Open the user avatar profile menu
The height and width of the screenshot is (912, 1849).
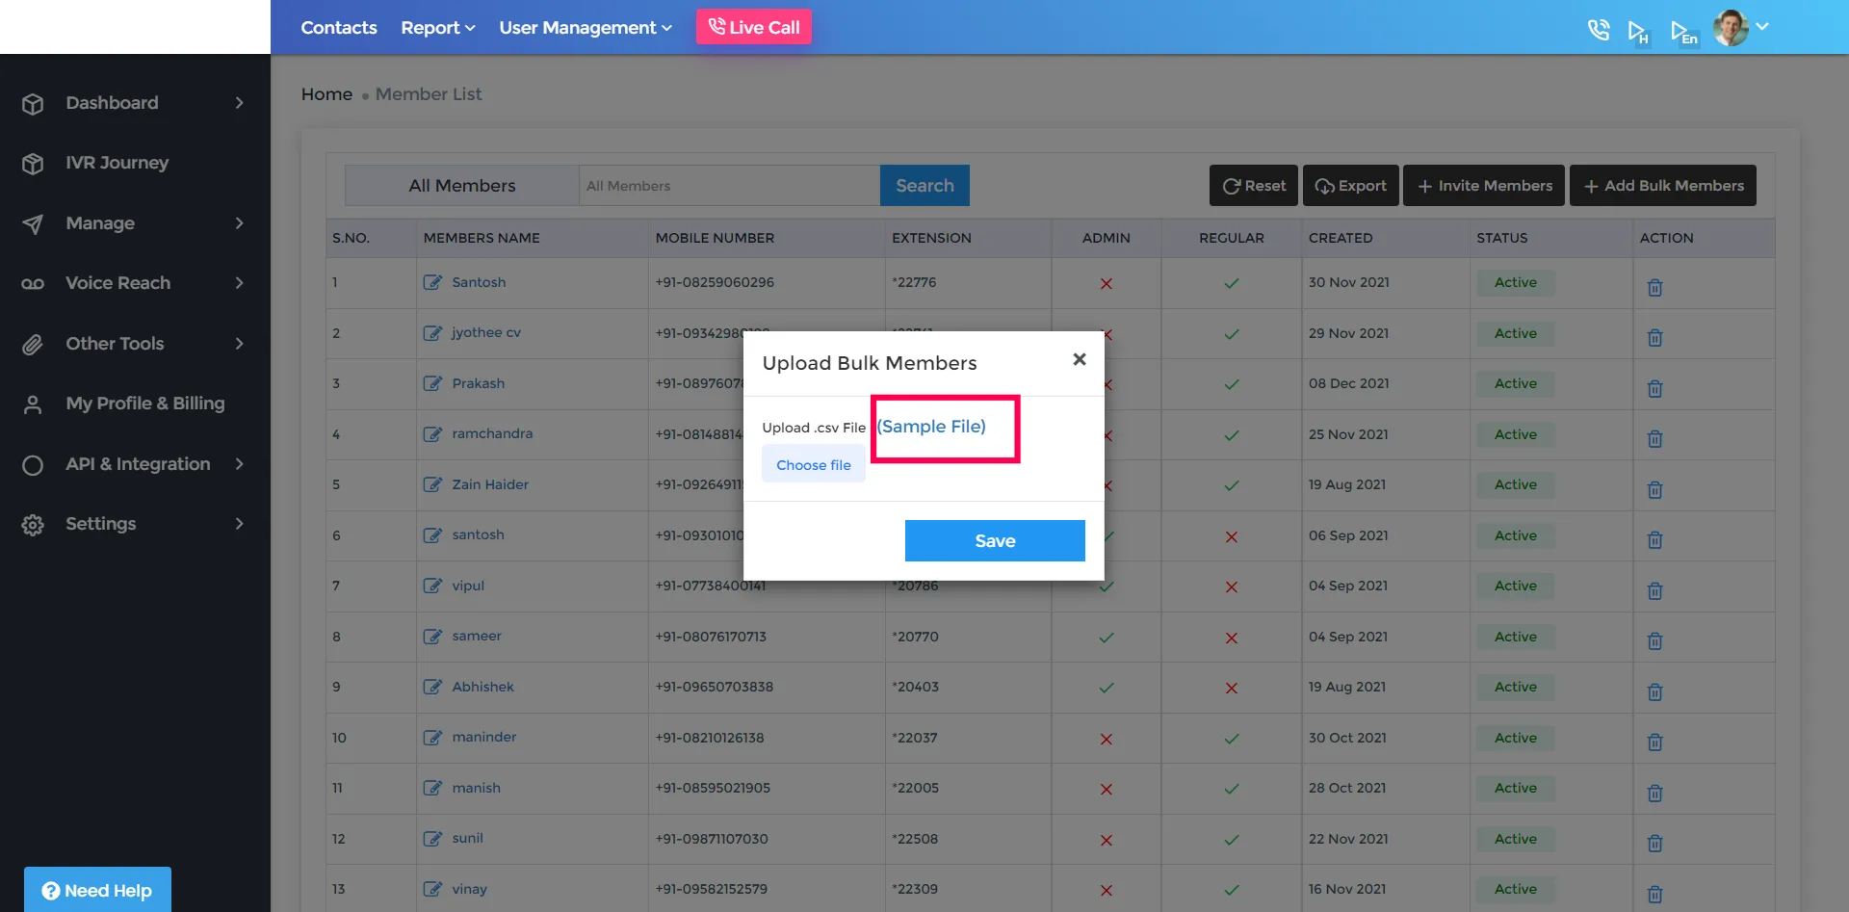coord(1740,28)
